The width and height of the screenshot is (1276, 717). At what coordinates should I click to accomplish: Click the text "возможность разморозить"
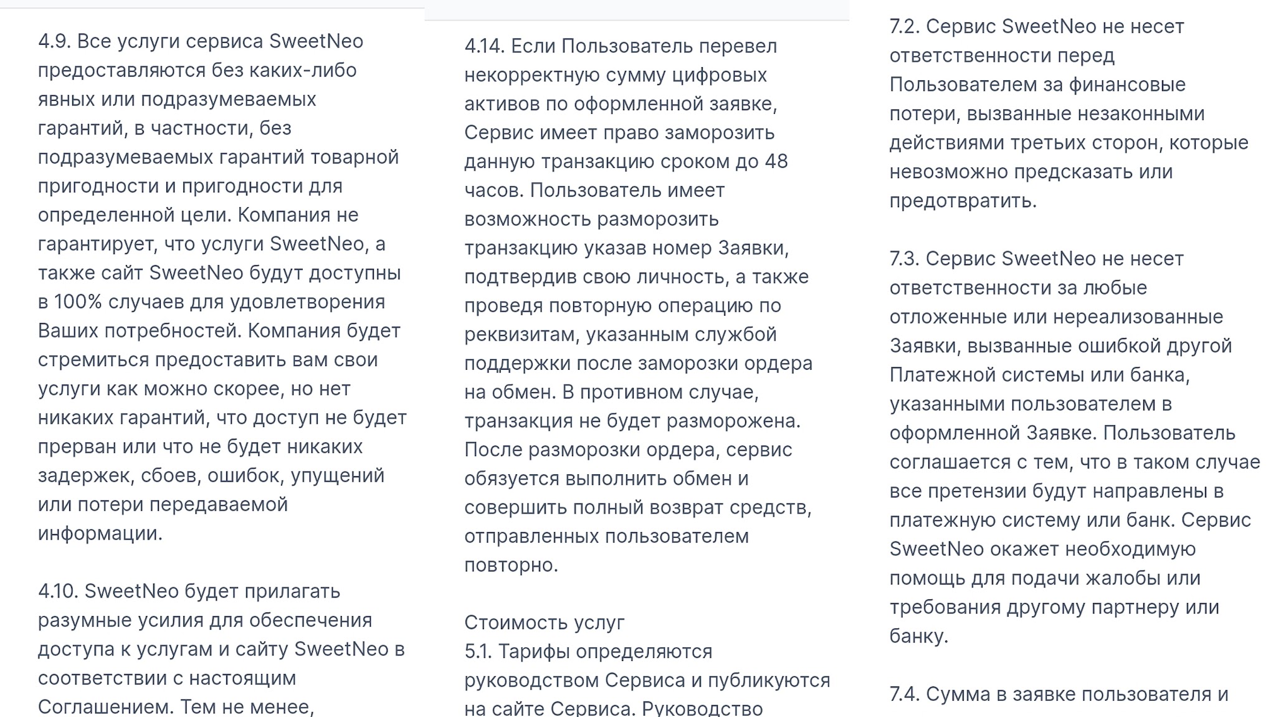[592, 220]
